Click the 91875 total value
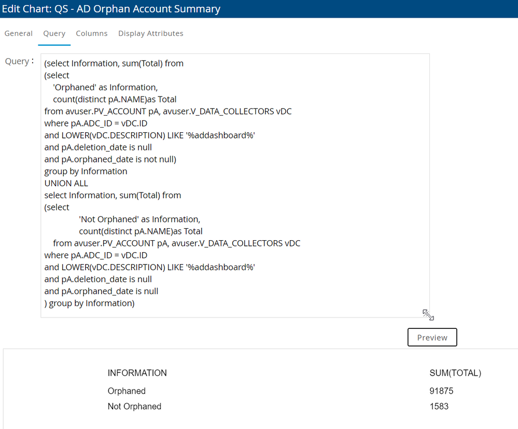 (441, 391)
